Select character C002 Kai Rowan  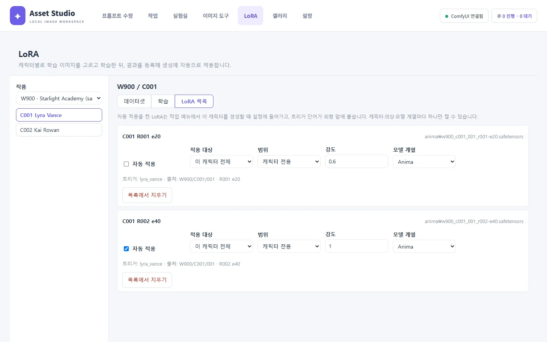59,130
